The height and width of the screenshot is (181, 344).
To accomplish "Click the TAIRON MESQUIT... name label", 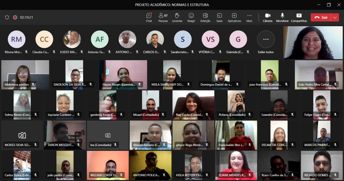I will pos(60,145).
